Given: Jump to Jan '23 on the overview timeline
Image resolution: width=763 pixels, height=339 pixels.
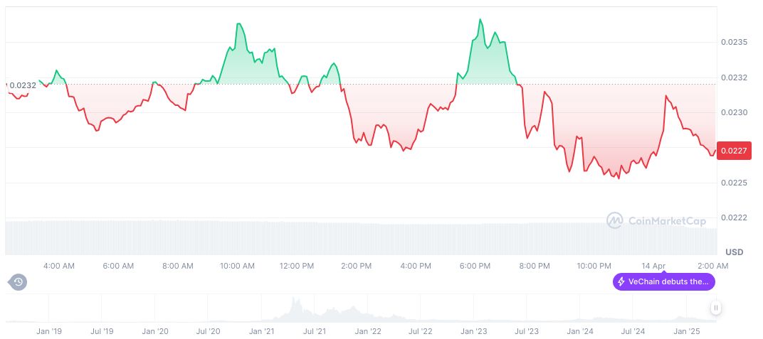Looking at the screenshot, I should tap(473, 331).
